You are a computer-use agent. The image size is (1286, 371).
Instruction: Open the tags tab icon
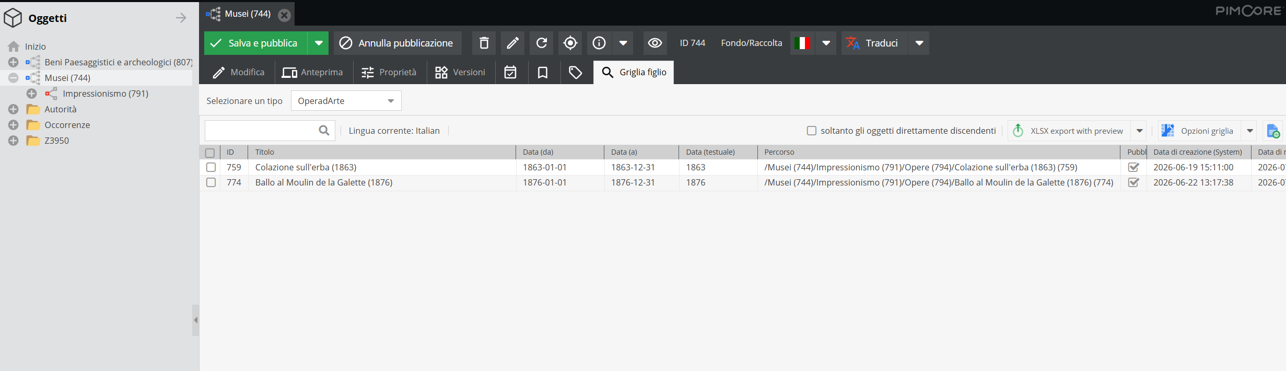point(575,72)
